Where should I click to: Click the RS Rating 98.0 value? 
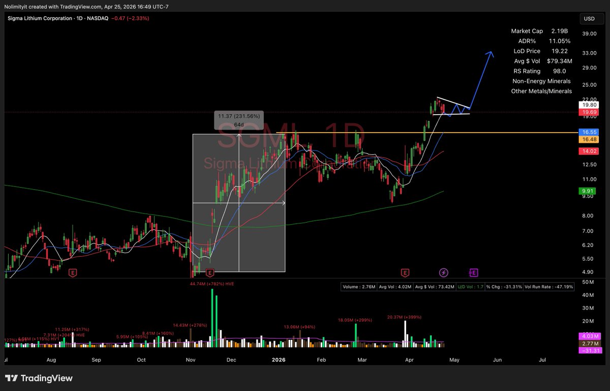coord(560,71)
